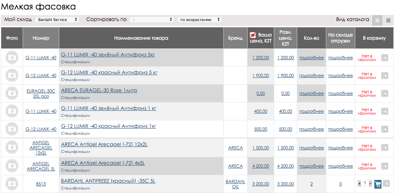
Task: Click the Наименование товара column header
Action: tap(141, 38)
